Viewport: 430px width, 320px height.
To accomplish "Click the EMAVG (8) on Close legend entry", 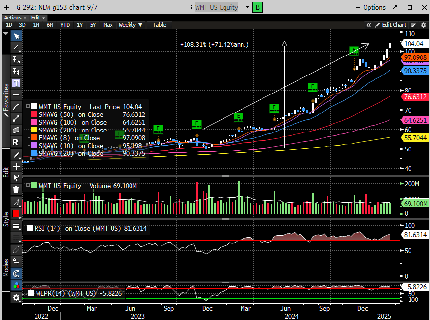I will click(x=69, y=138).
